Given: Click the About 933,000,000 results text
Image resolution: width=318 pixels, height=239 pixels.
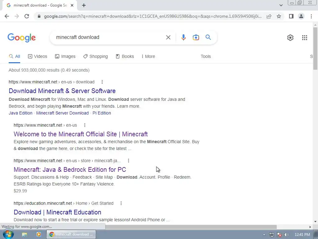Looking at the screenshot, I should pos(49,70).
